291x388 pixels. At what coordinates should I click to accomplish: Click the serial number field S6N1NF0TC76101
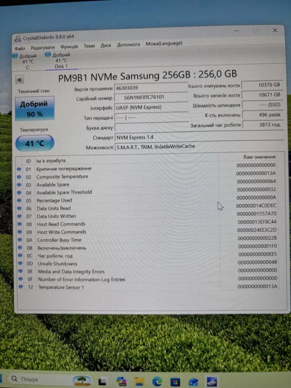[151, 97]
